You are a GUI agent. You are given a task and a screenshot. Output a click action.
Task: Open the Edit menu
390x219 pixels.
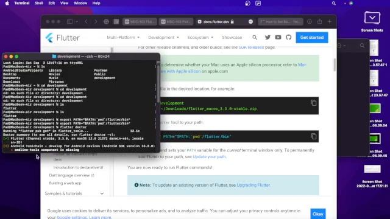[51, 3]
